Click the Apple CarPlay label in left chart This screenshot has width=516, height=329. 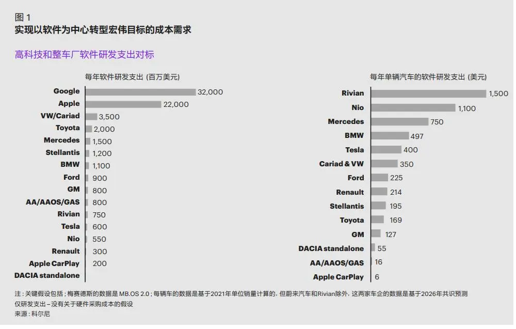(x=54, y=264)
